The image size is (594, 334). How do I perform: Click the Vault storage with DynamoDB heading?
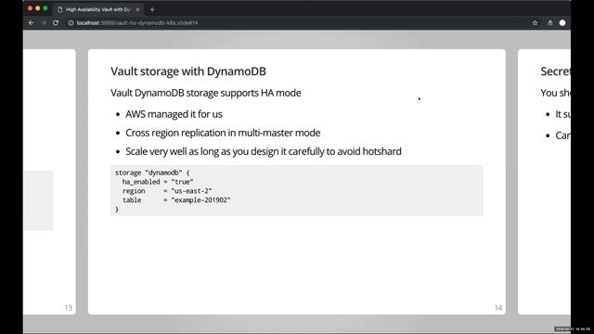188,71
